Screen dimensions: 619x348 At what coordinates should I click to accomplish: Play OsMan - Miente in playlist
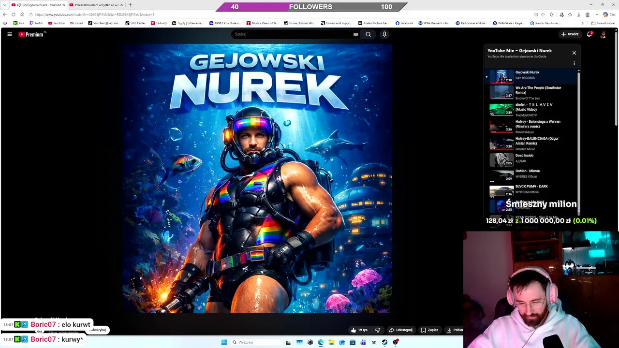coord(532,174)
